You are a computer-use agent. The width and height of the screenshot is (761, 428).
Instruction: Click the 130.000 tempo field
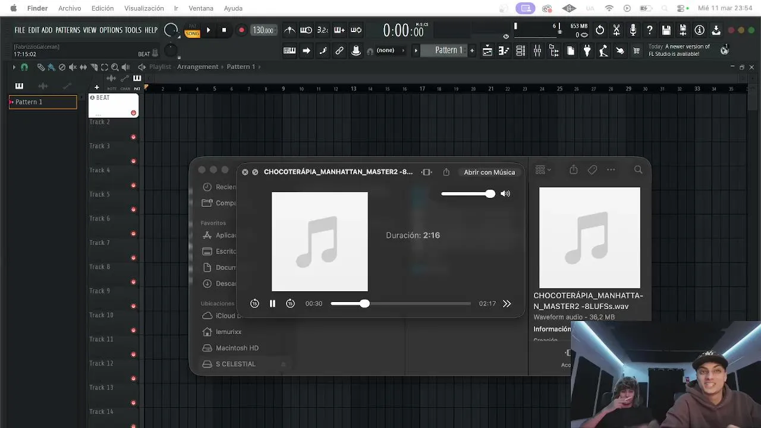263,30
